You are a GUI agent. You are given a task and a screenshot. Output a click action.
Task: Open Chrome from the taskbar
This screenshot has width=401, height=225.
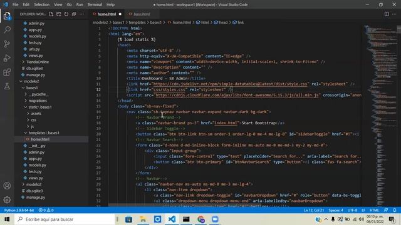click(200, 219)
